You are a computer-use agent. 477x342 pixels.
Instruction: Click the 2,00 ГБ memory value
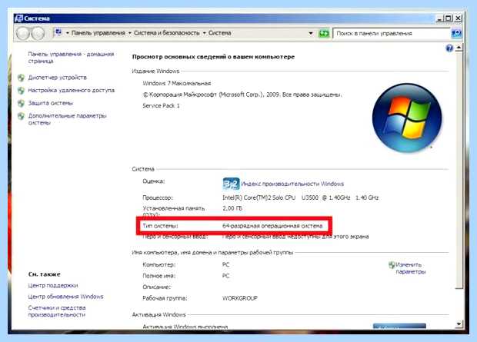click(232, 208)
